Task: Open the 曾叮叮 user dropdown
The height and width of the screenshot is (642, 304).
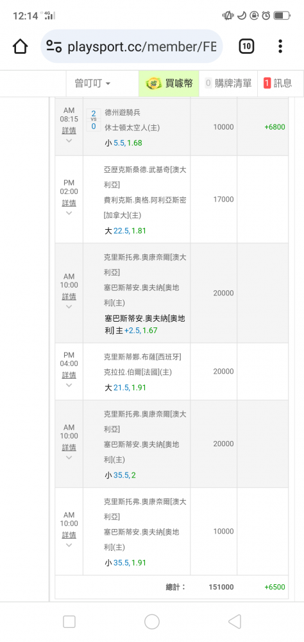Action: 93,83
